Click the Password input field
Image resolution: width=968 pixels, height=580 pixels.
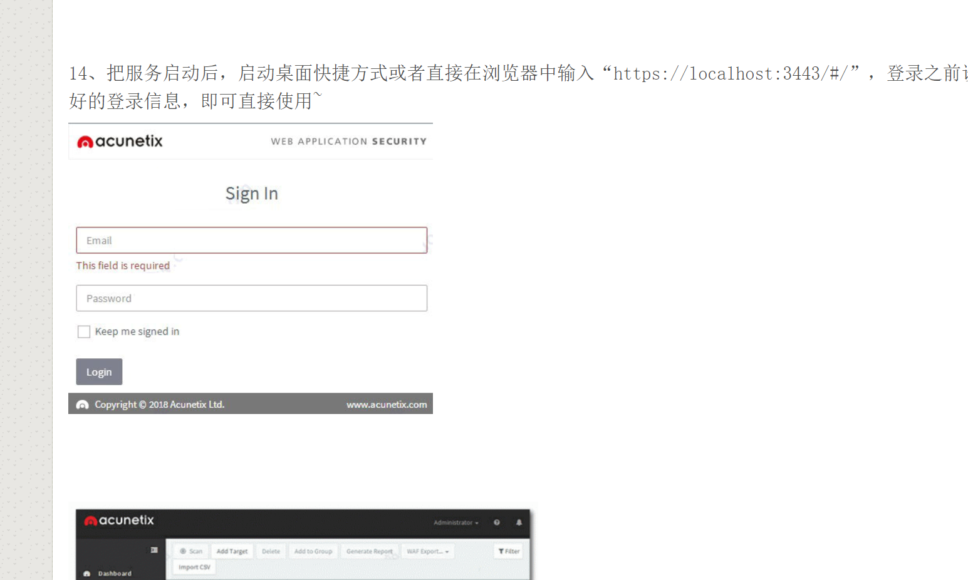(x=251, y=298)
